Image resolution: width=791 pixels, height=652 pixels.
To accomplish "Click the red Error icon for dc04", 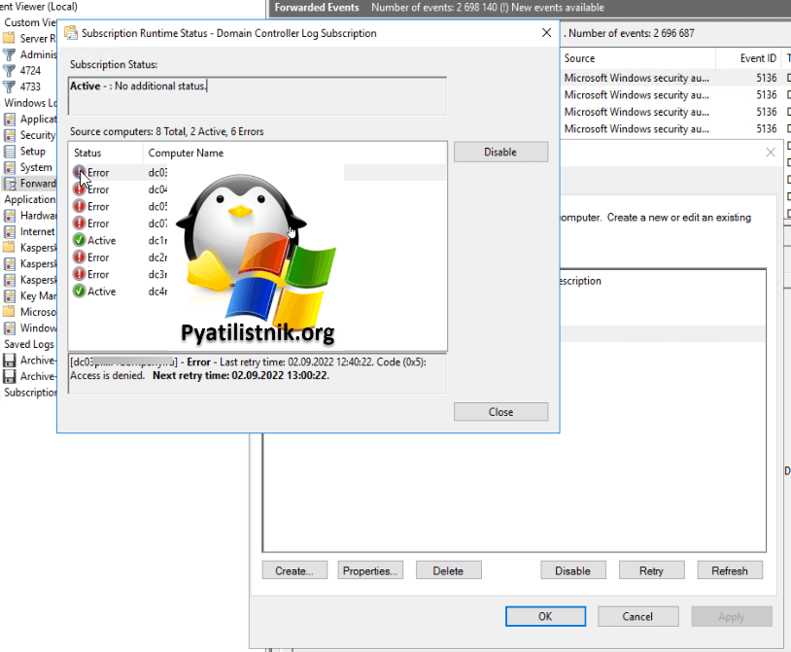I will (79, 189).
